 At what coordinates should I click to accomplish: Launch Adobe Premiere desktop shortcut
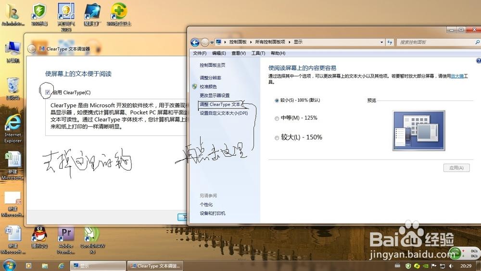click(66, 240)
